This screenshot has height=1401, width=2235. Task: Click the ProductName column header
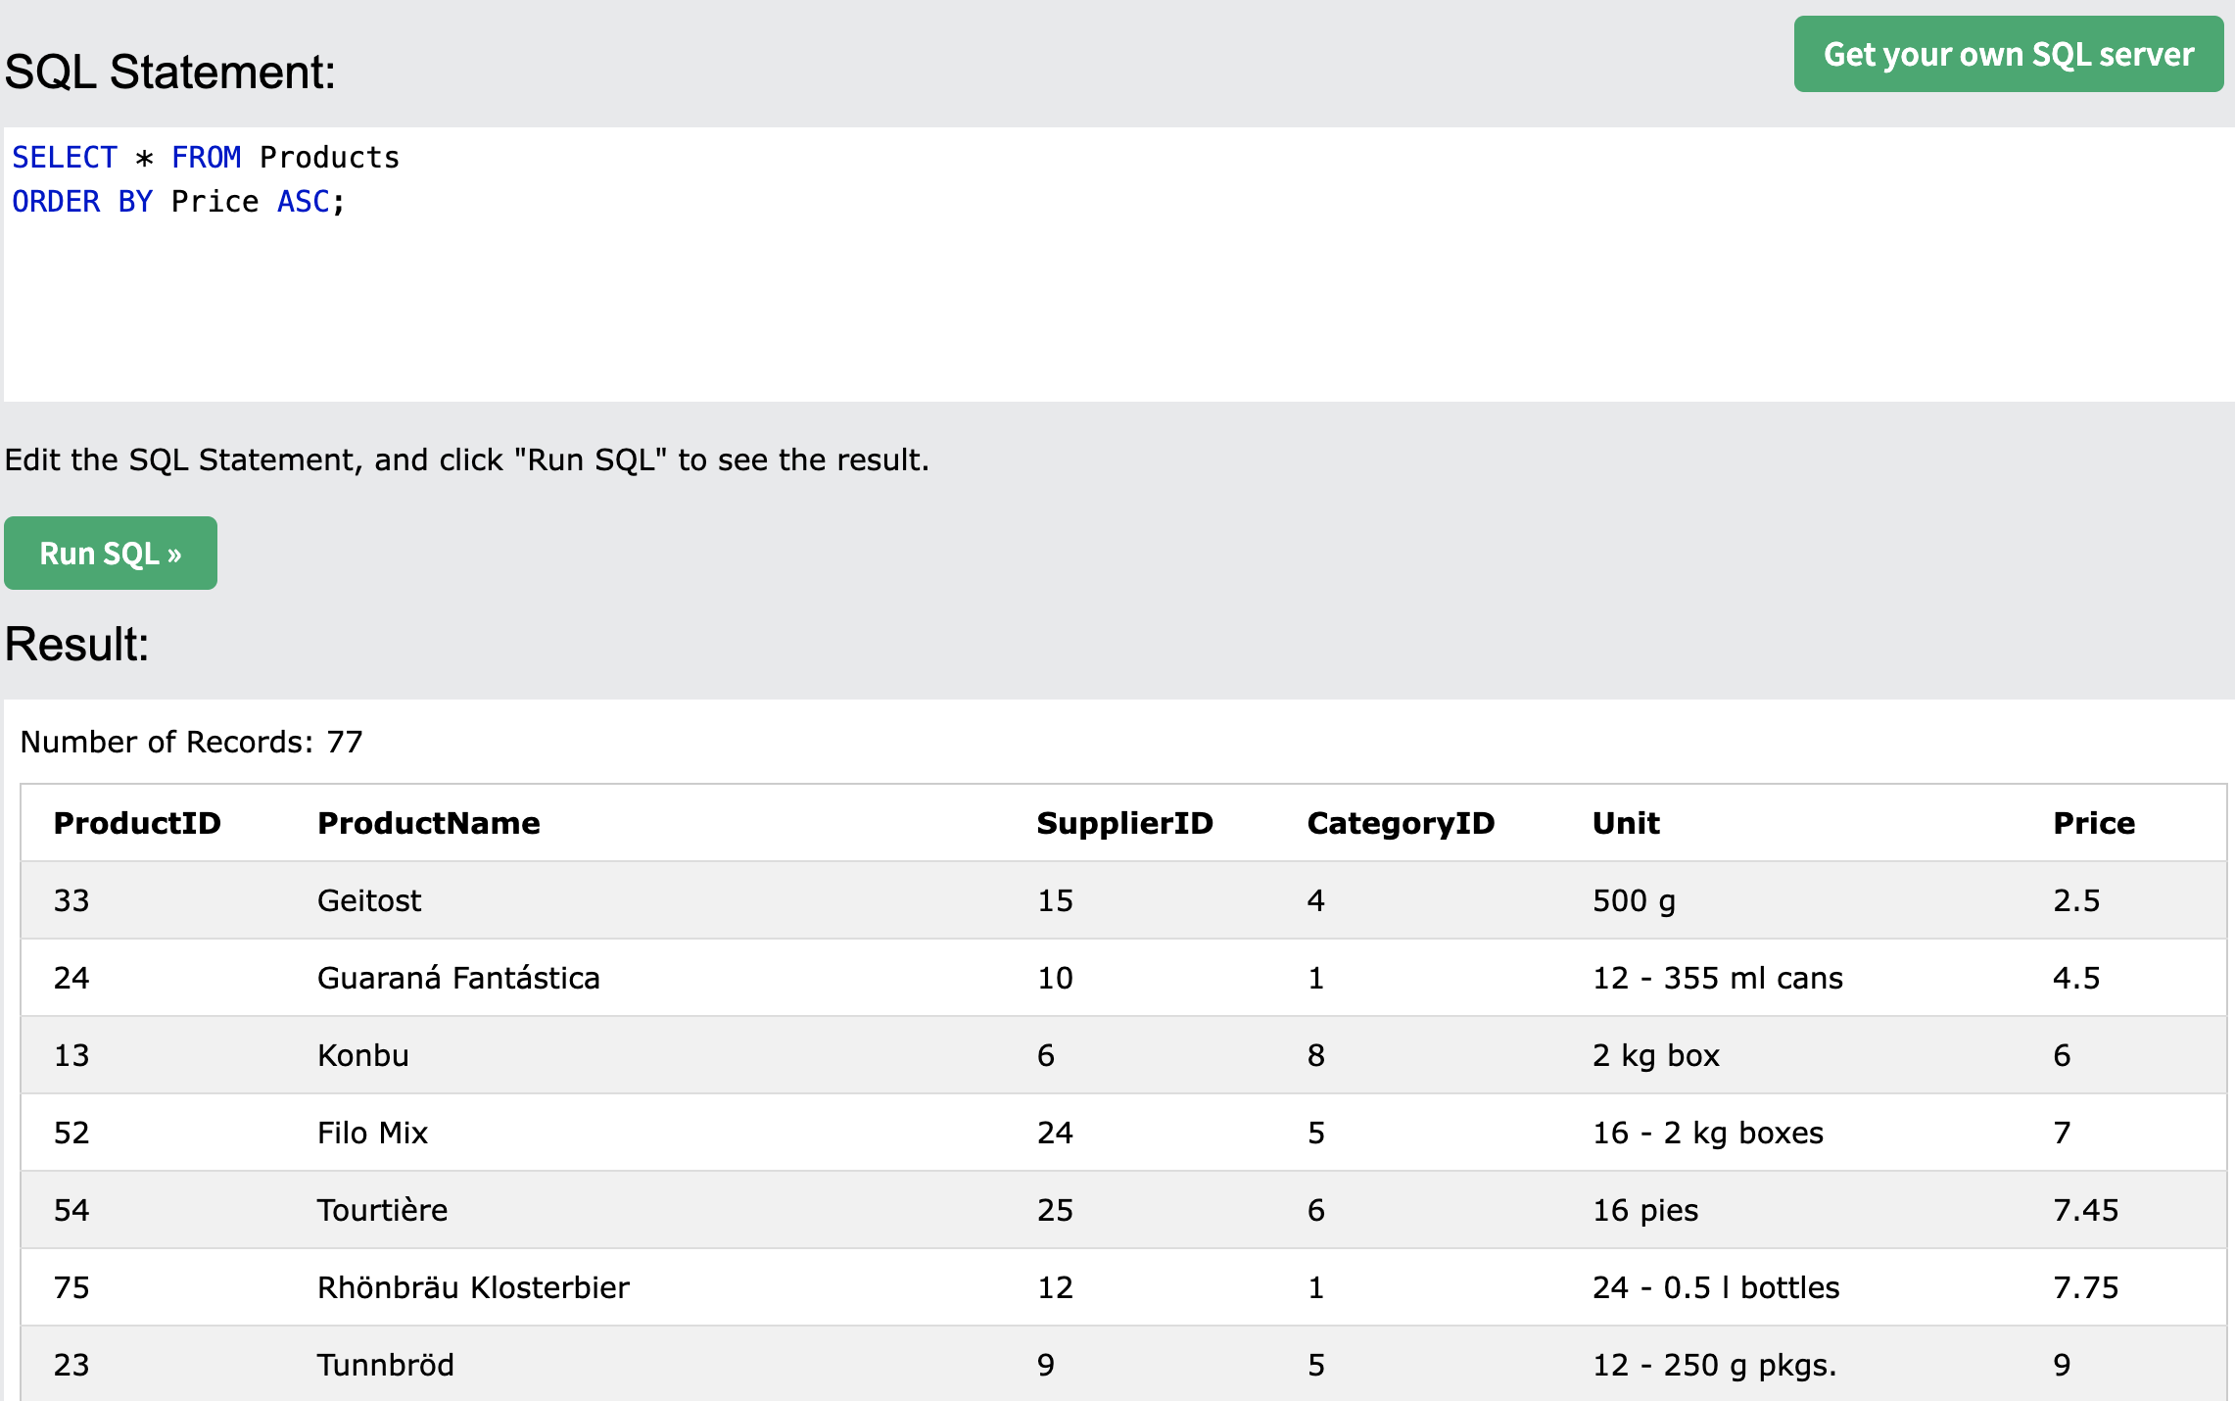click(x=428, y=823)
